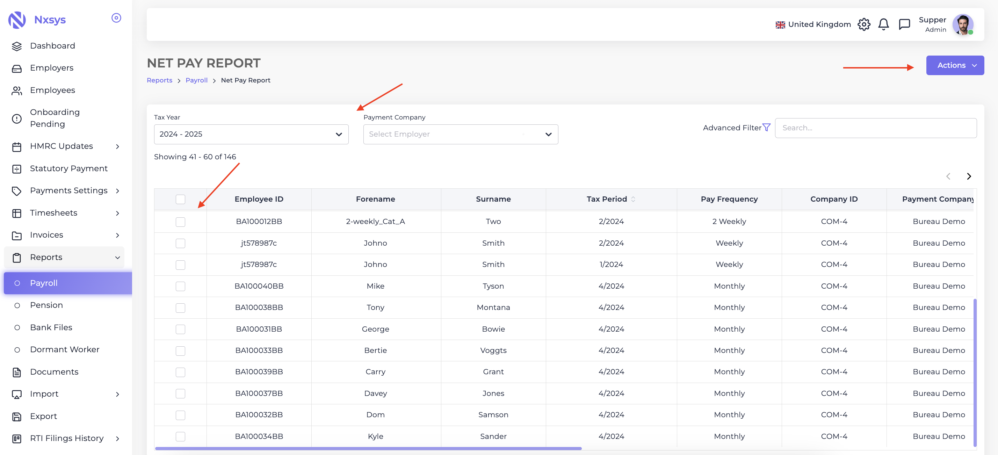Click the Employee ID column header
Screen dimensions: 998x455
click(259, 199)
